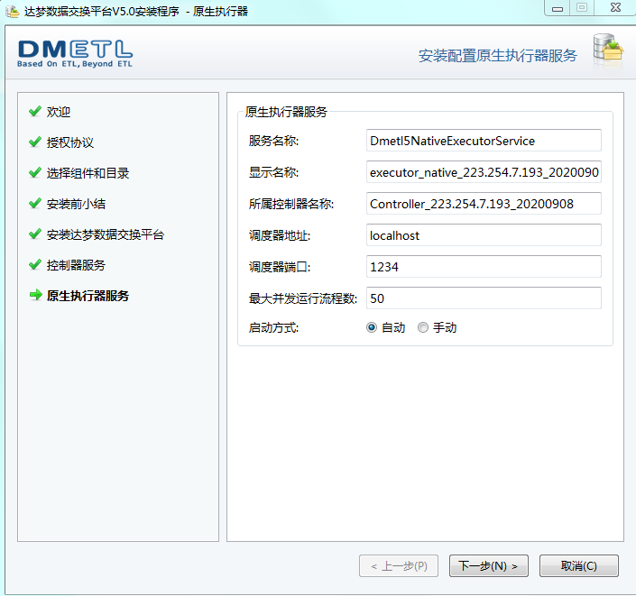Click the 调度器地址: label
Image resolution: width=636 pixels, height=596 pixels.
280,235
